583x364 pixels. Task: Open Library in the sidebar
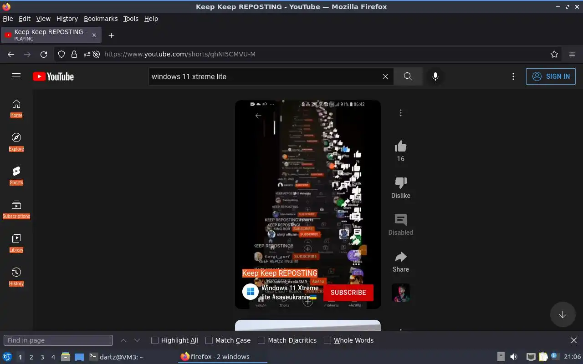tap(16, 243)
